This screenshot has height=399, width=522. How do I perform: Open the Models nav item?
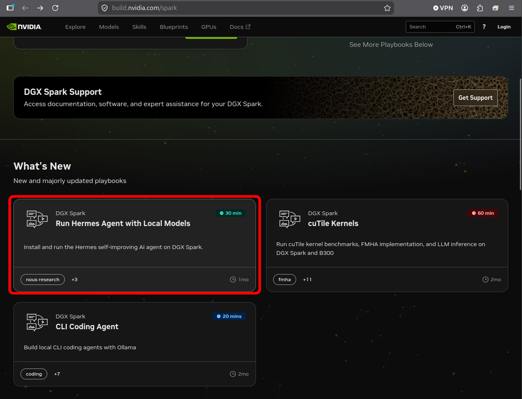coord(109,27)
